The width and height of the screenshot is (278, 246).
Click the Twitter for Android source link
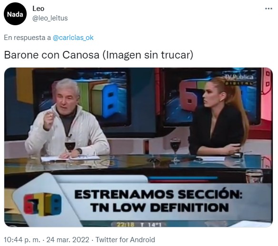point(125,240)
